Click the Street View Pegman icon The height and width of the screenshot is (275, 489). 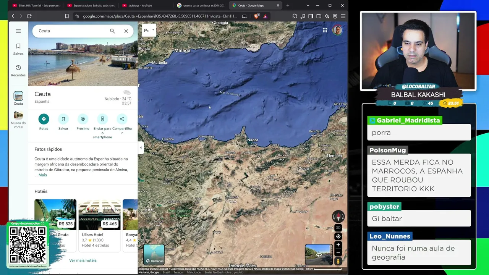(x=338, y=262)
